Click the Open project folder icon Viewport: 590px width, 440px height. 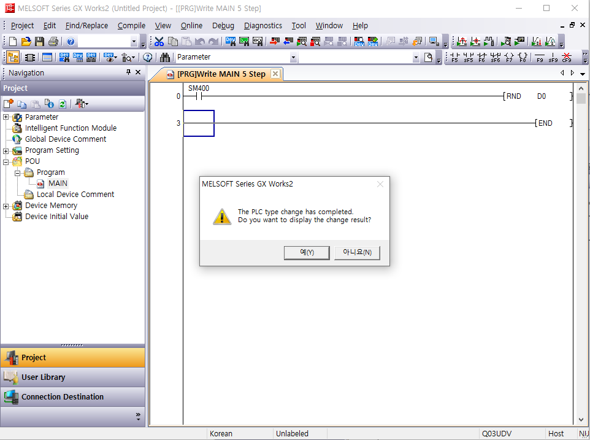coord(26,41)
